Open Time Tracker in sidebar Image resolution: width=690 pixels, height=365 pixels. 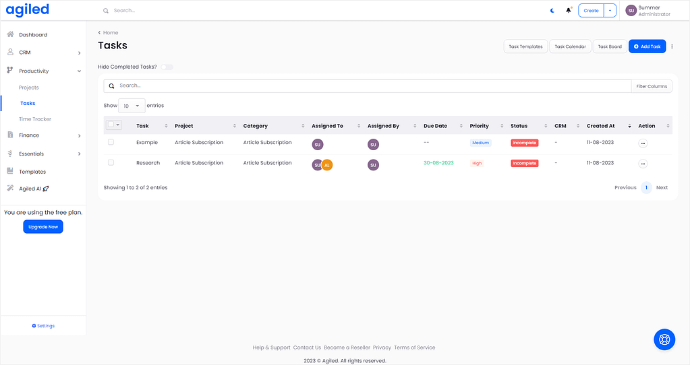tap(35, 119)
